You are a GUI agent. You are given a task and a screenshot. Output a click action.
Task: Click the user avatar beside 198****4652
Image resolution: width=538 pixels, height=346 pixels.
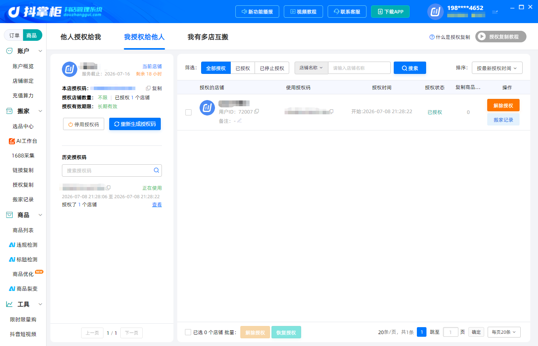click(x=435, y=12)
